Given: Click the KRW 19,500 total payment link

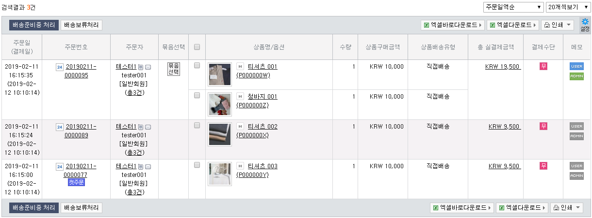Looking at the screenshot, I should click(x=503, y=67).
